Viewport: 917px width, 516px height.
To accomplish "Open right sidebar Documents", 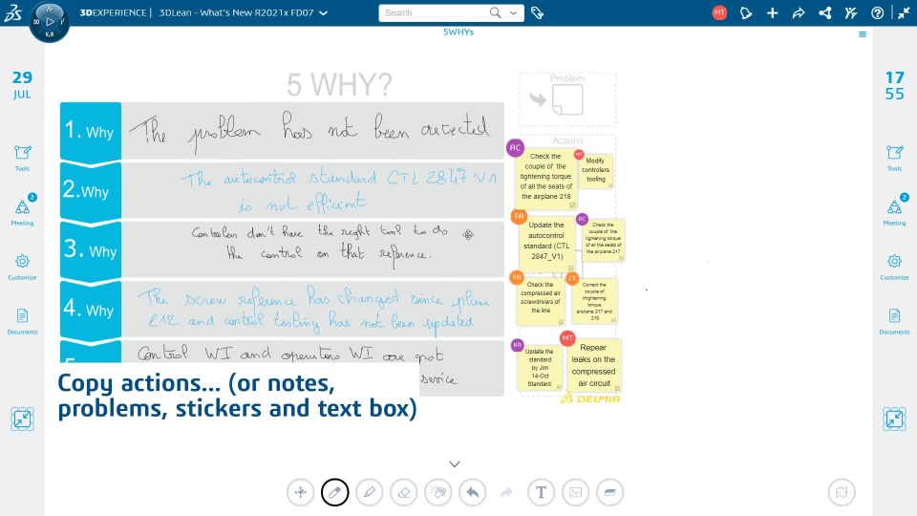I will click(894, 321).
